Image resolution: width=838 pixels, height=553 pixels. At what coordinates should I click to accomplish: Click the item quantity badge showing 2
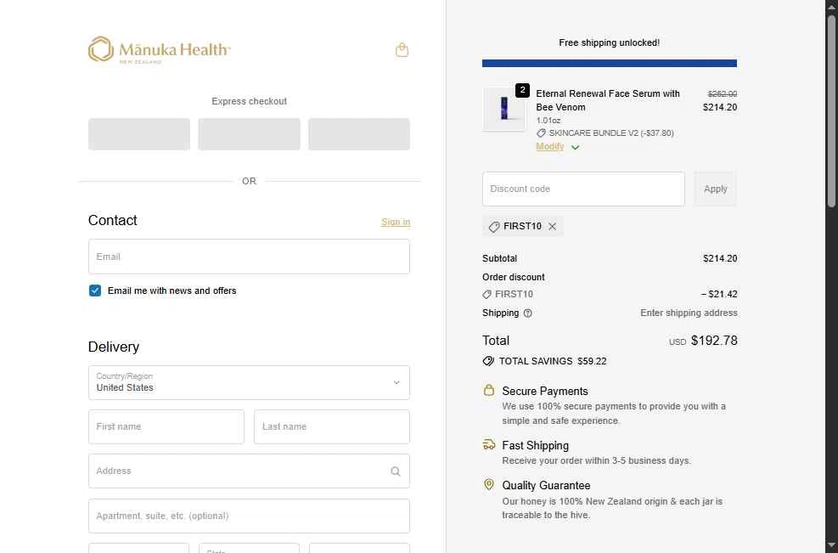tap(522, 90)
